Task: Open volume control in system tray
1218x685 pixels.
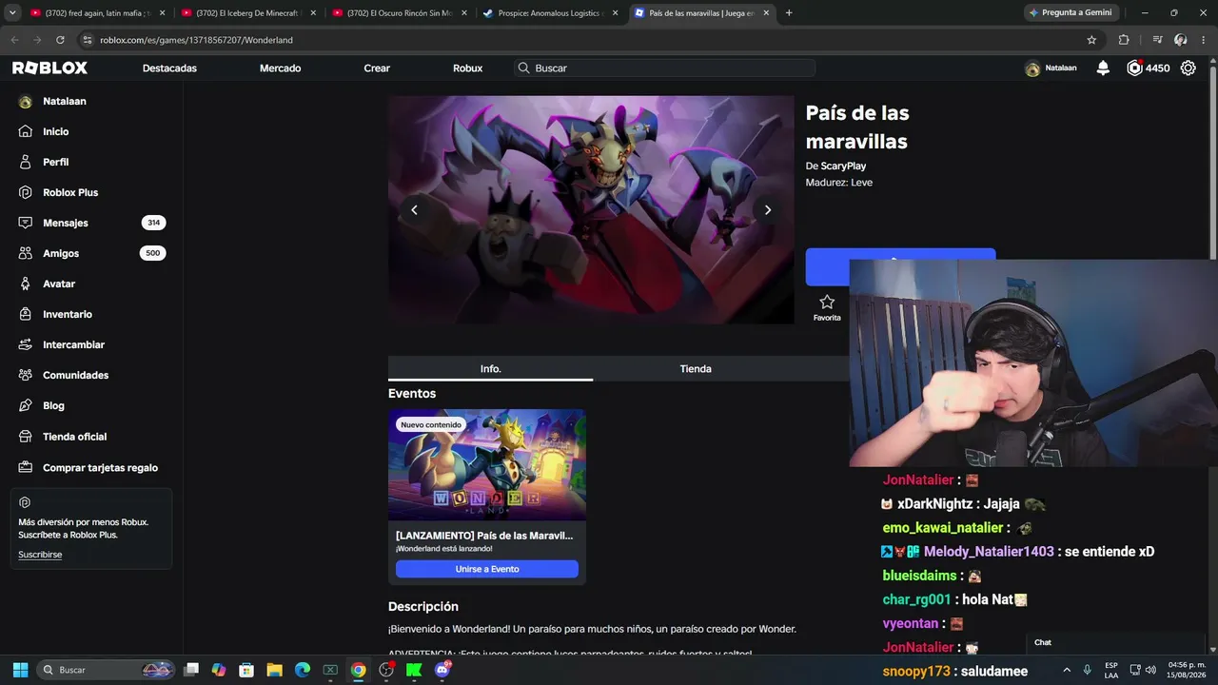Action: 1149,670
